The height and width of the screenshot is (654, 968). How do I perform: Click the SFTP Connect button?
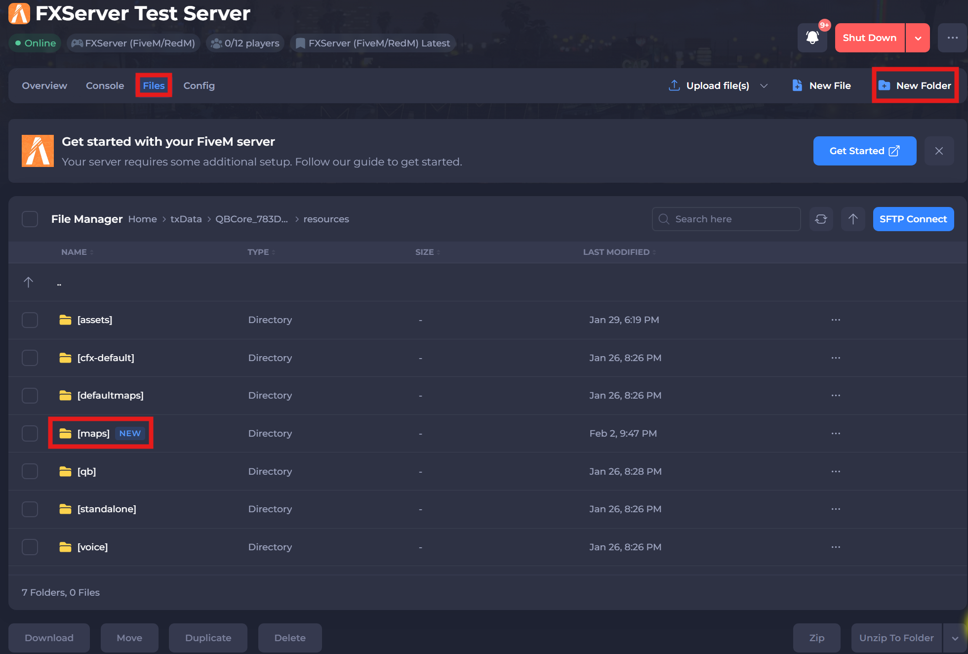click(x=913, y=219)
